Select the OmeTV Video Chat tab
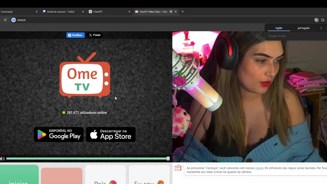The width and height of the screenshot is (327, 184). coord(156,11)
